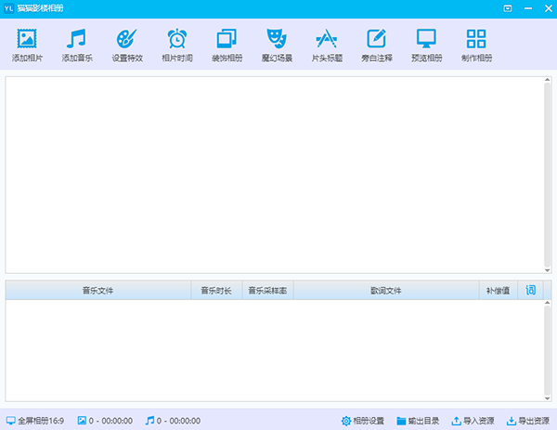This screenshot has width=557, height=430.
Task: Open 相片时间 alarm clock icon
Action: (x=176, y=39)
